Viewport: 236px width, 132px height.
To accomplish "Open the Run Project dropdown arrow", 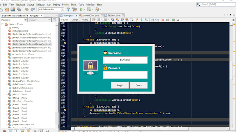I will click(84, 9).
